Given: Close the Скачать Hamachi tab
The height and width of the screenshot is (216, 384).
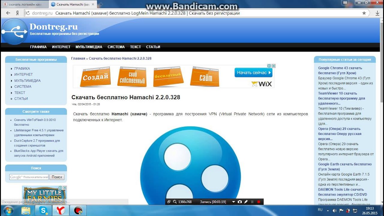Looking at the screenshot, I should tap(93, 4).
